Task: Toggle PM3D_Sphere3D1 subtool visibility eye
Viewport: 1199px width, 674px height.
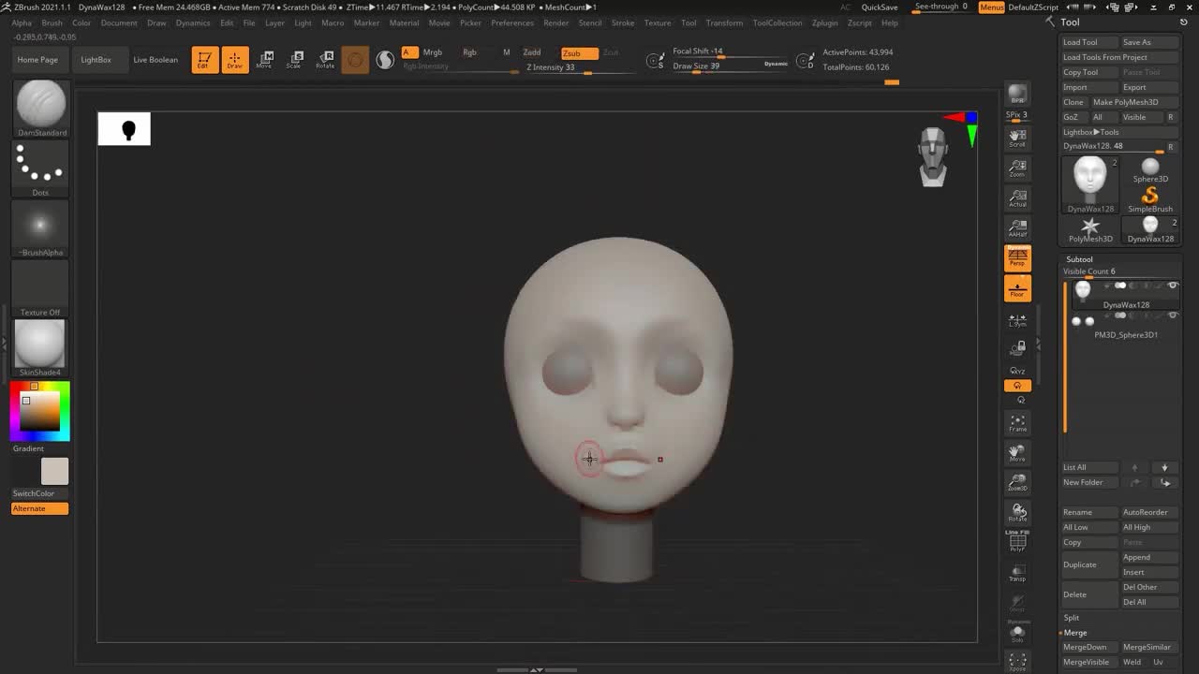Action: 1172,315
